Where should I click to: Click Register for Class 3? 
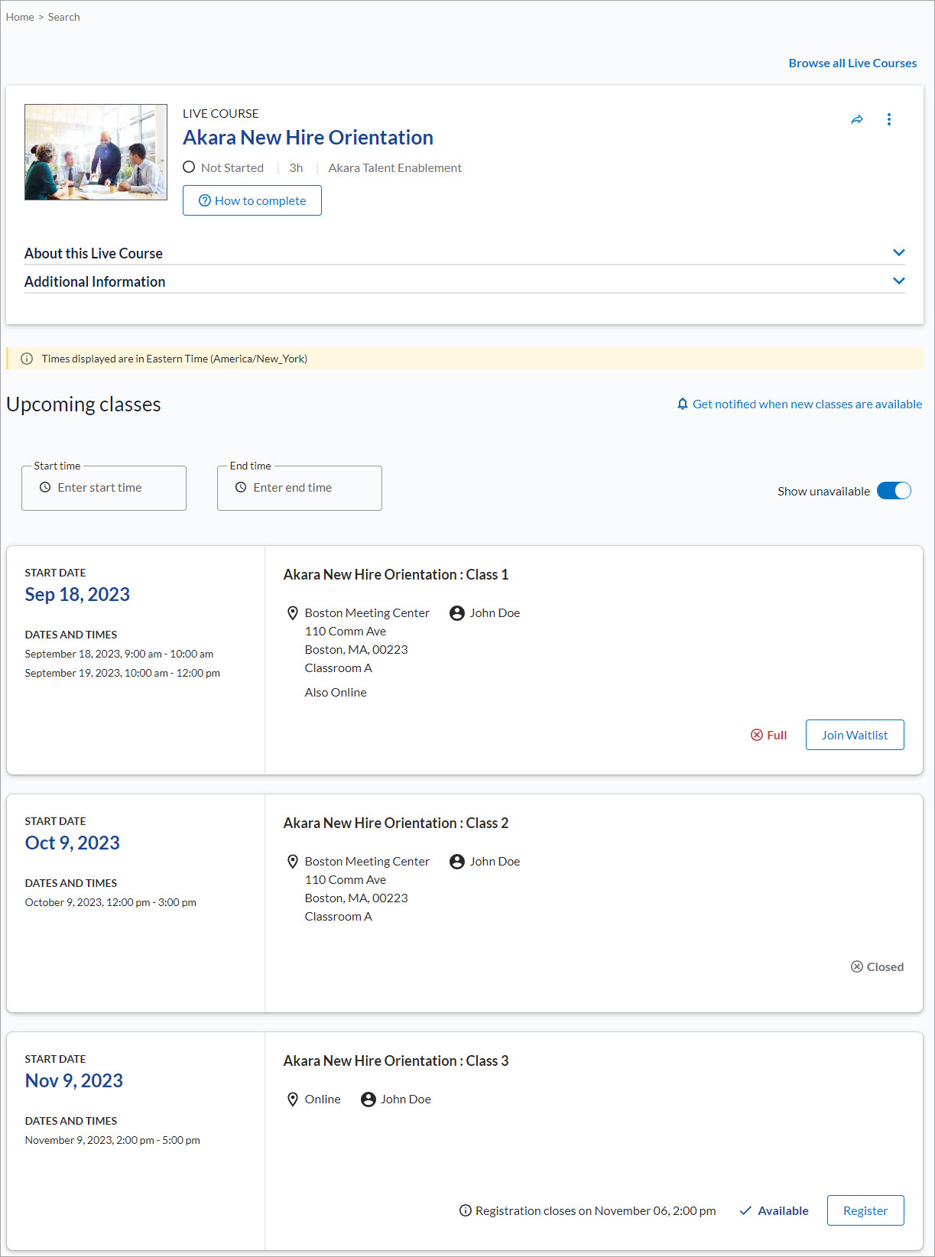[865, 1210]
